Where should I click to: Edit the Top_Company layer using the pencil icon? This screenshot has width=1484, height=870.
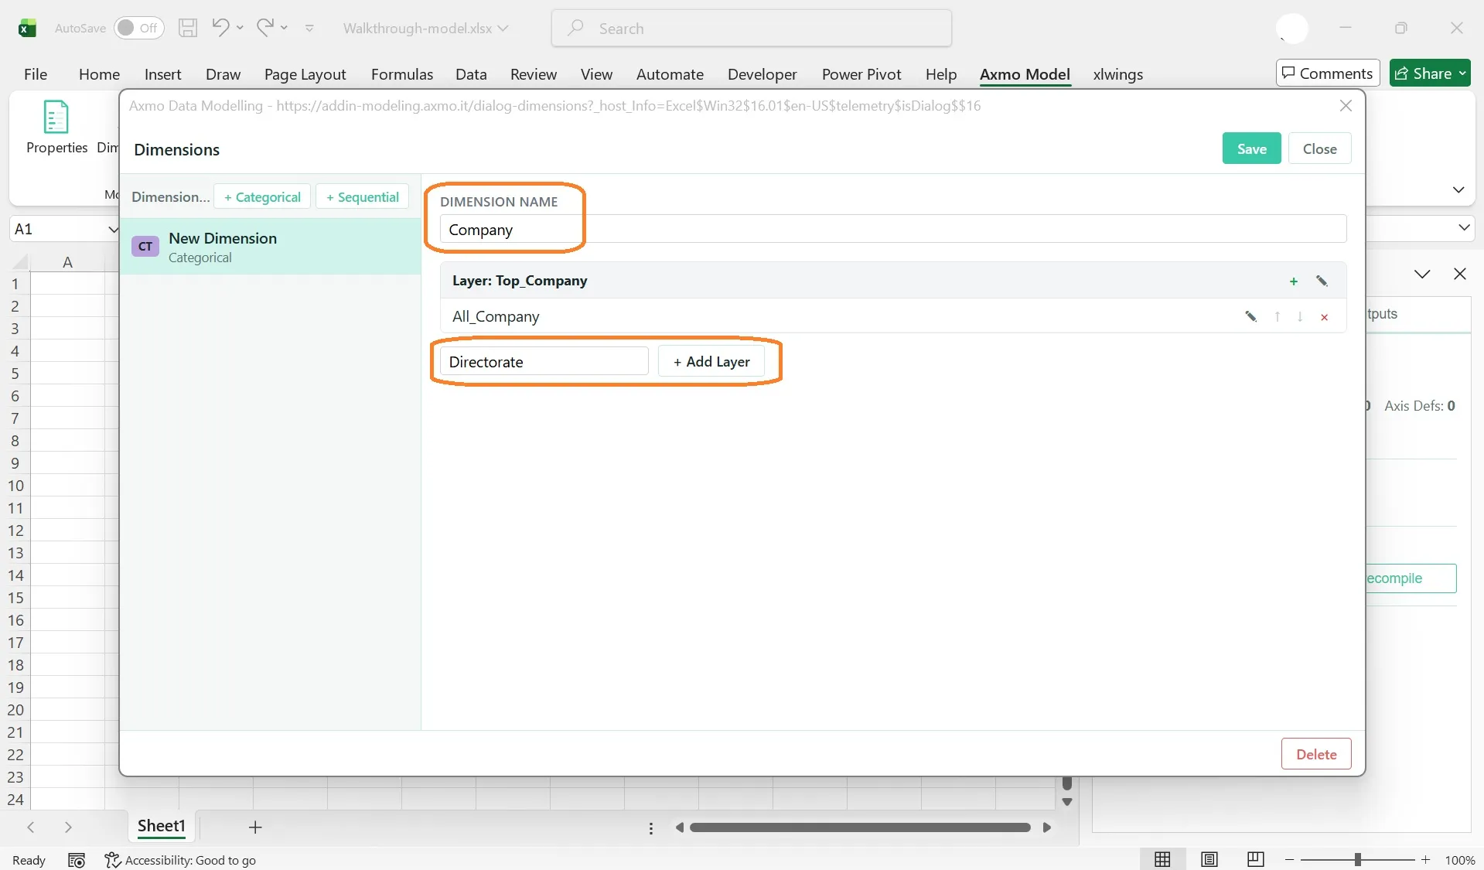pos(1322,281)
